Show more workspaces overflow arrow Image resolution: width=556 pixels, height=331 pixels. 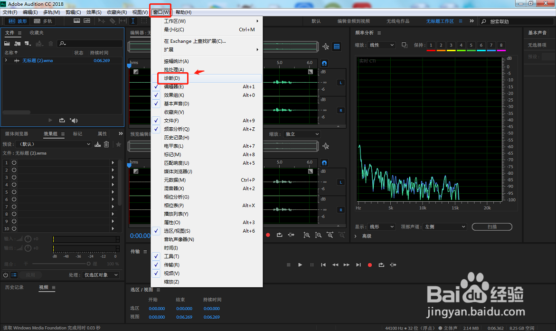(471, 21)
